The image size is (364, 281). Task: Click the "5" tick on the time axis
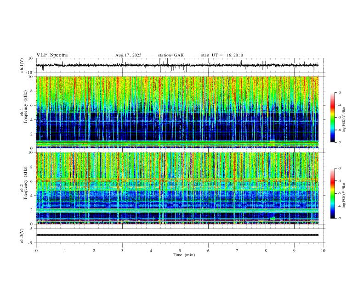click(x=180, y=251)
